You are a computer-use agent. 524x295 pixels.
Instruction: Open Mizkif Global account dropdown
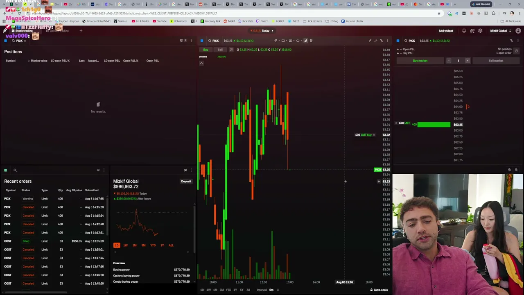pyautogui.click(x=501, y=31)
